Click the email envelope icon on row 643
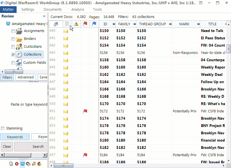 [66, 53]
